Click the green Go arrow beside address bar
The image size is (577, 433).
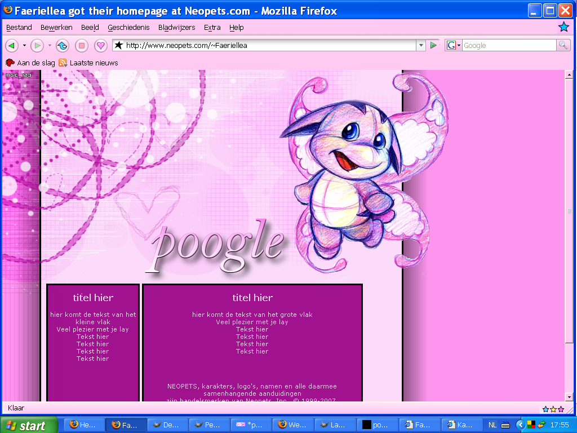tap(433, 45)
